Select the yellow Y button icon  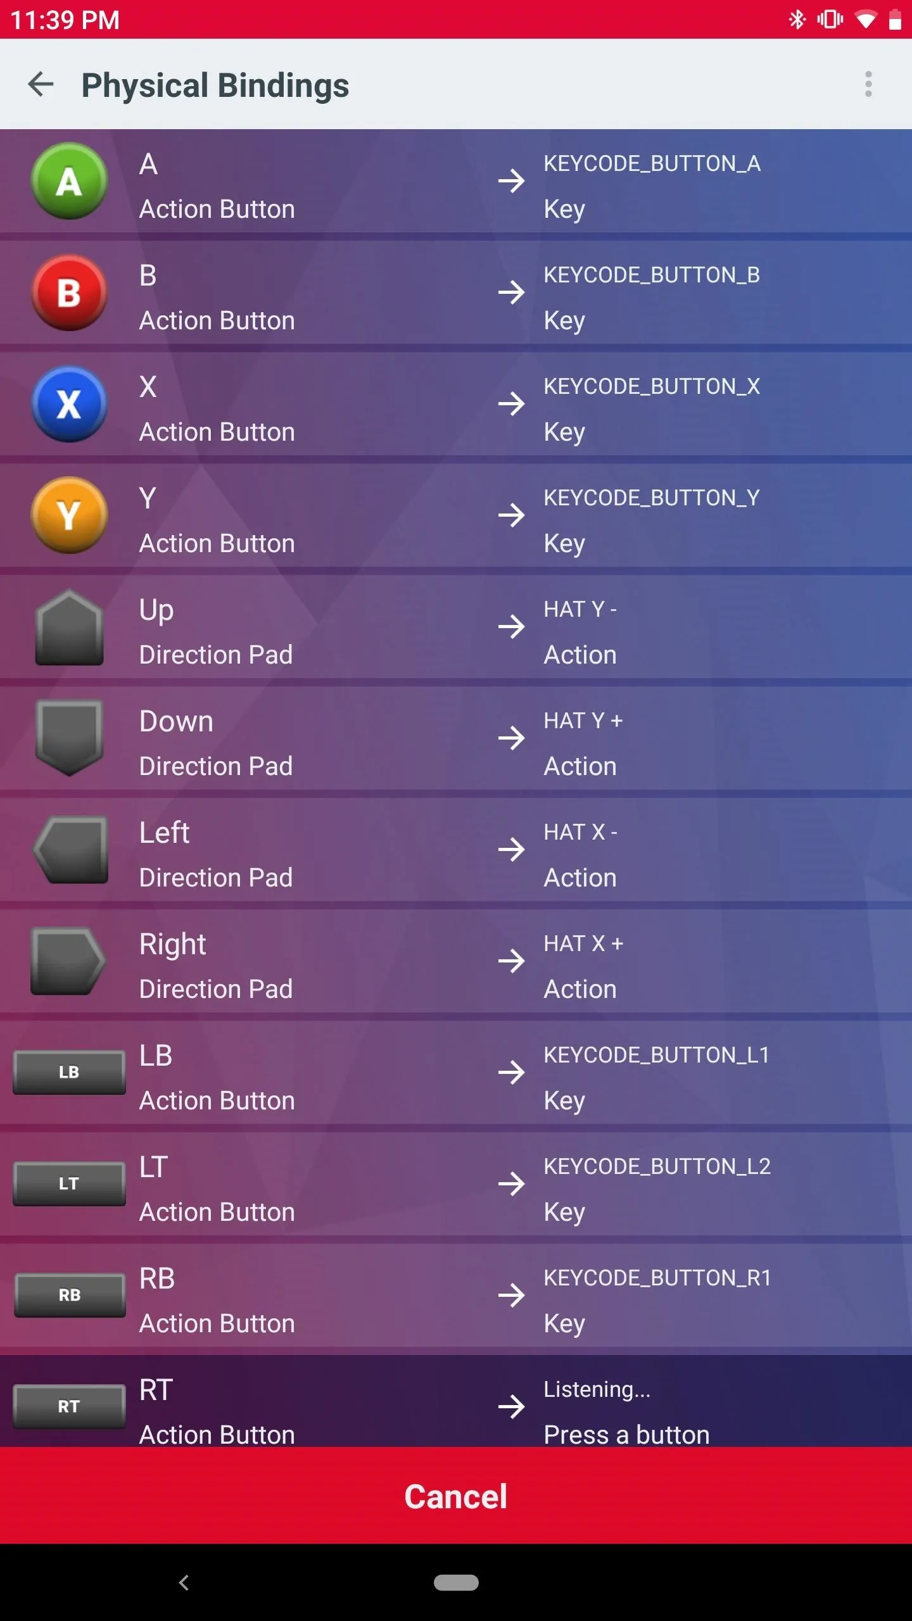[x=69, y=515]
